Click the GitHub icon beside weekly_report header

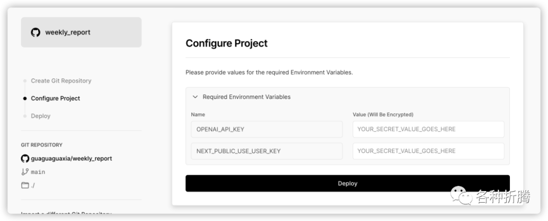[36, 33]
